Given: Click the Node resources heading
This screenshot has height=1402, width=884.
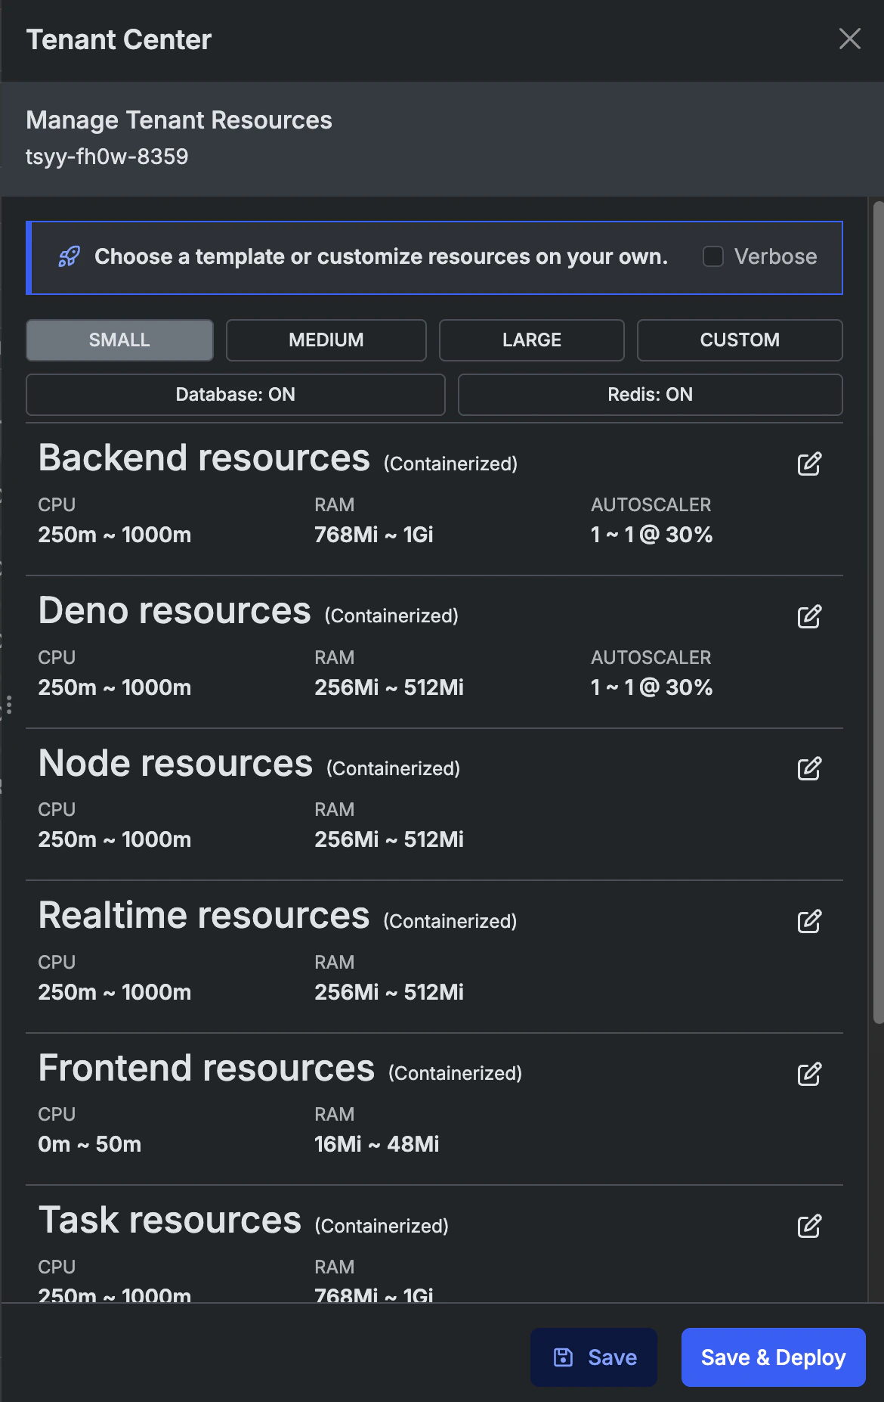Looking at the screenshot, I should [175, 764].
